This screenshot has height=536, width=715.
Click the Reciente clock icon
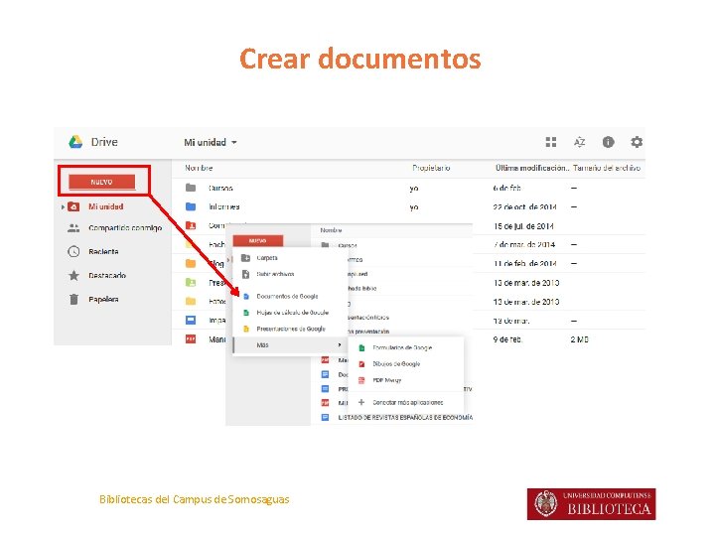pyautogui.click(x=73, y=251)
